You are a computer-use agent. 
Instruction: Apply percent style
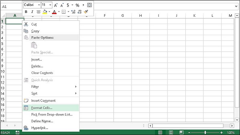coord(77,5)
